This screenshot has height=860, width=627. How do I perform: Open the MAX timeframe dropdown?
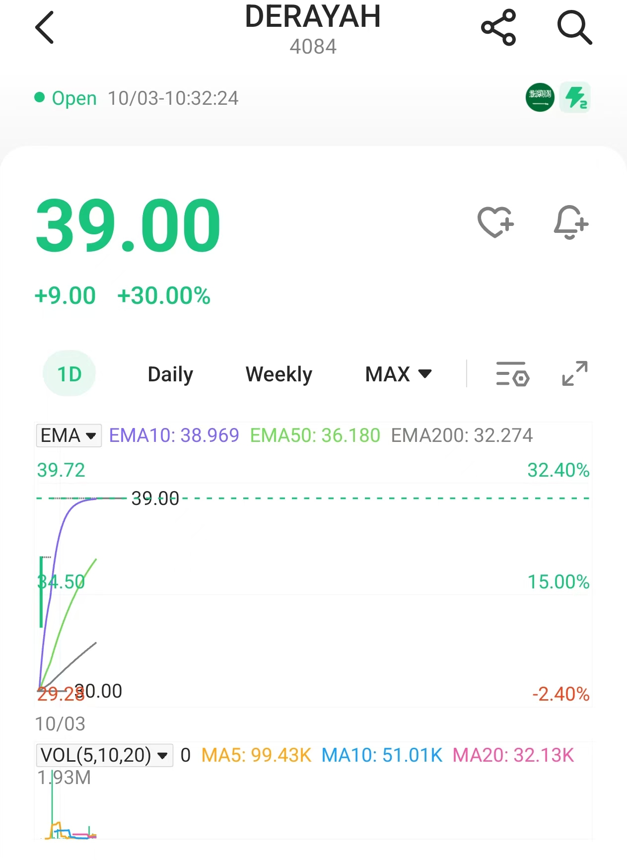click(398, 374)
